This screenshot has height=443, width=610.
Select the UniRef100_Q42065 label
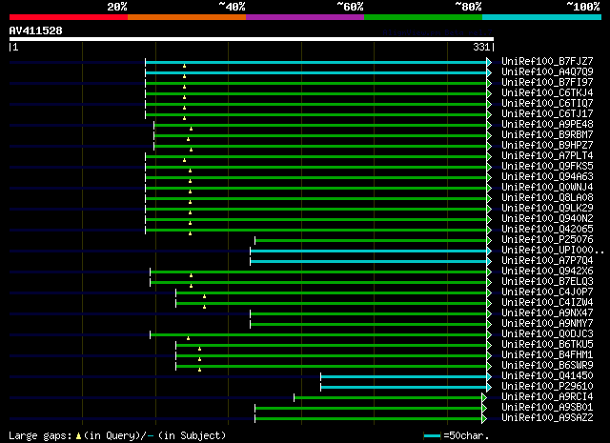tap(547, 229)
